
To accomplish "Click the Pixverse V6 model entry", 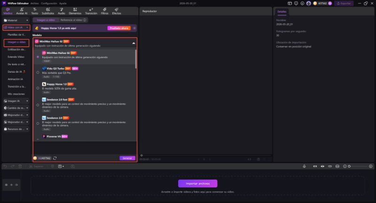I will (x=55, y=136).
